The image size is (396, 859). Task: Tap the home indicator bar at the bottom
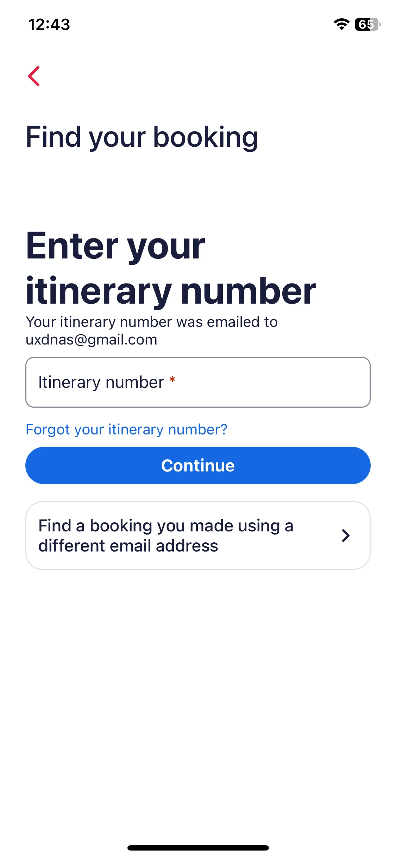[x=198, y=848]
